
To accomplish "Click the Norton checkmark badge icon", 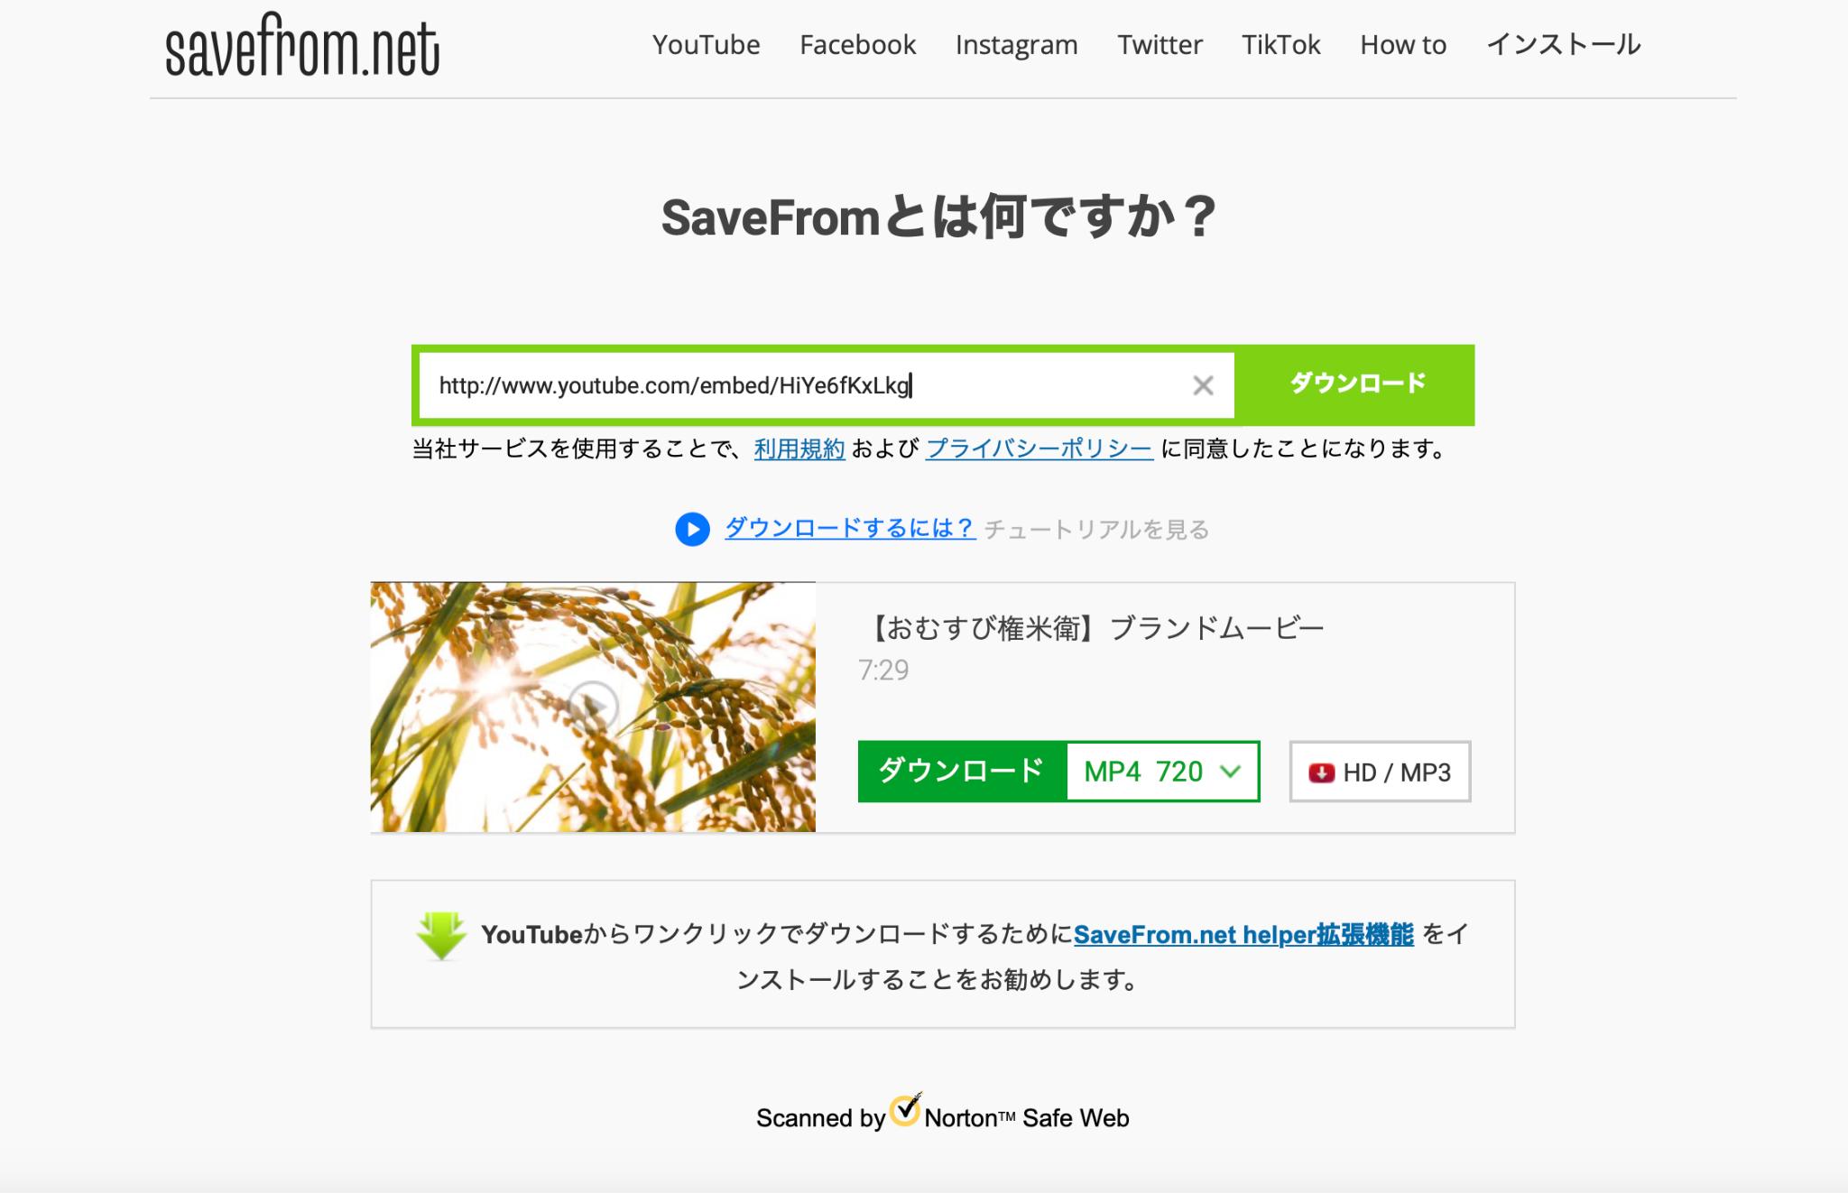I will tap(906, 1109).
